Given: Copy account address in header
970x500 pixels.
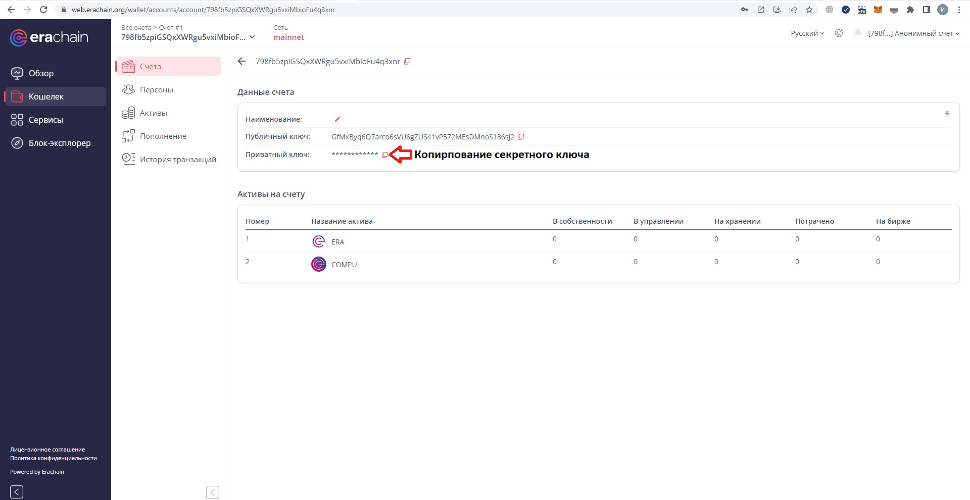Looking at the screenshot, I should click(407, 62).
